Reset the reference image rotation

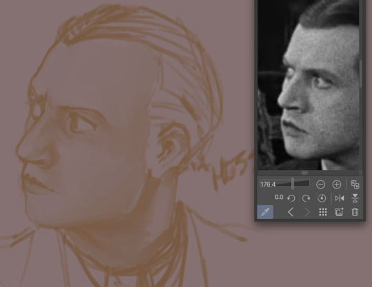pyautogui.click(x=322, y=198)
